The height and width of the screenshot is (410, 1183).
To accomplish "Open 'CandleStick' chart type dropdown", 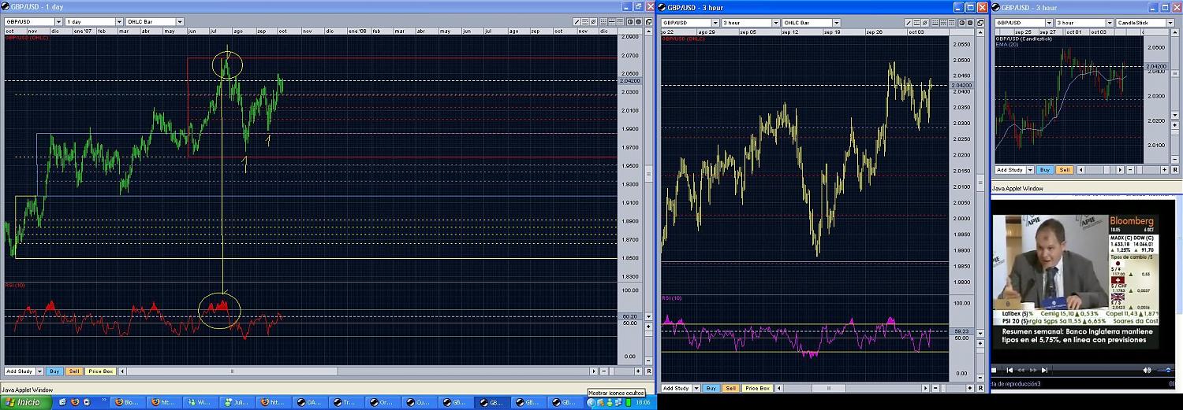I will coord(1145,23).
